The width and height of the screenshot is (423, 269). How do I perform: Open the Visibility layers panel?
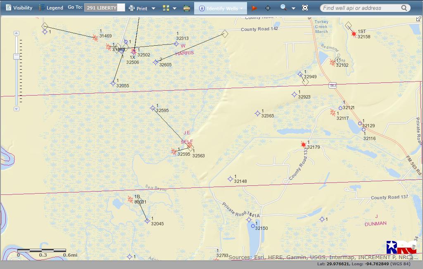click(x=19, y=8)
